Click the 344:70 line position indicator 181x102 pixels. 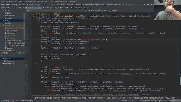pos(125,101)
